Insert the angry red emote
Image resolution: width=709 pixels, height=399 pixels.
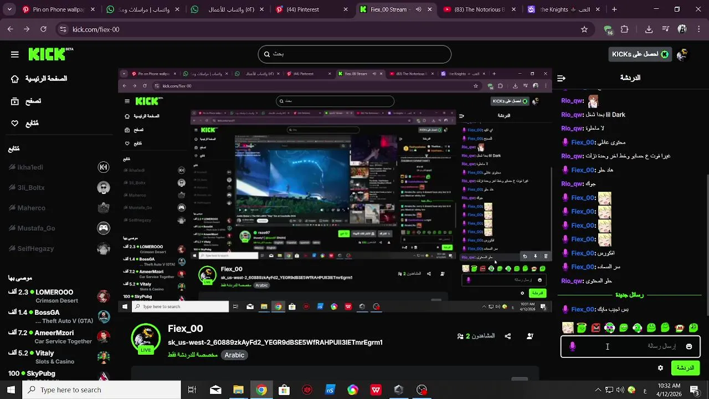tap(596, 328)
